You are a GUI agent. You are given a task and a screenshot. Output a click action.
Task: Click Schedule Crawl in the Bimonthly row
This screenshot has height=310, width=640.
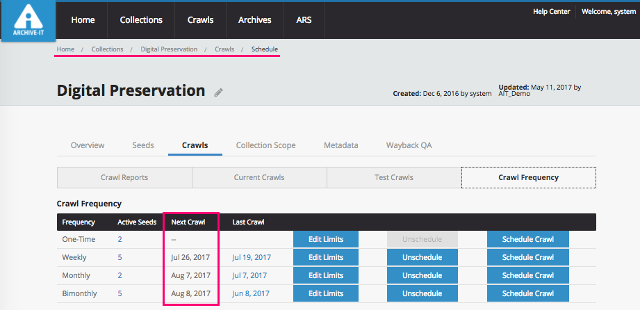[x=527, y=293]
